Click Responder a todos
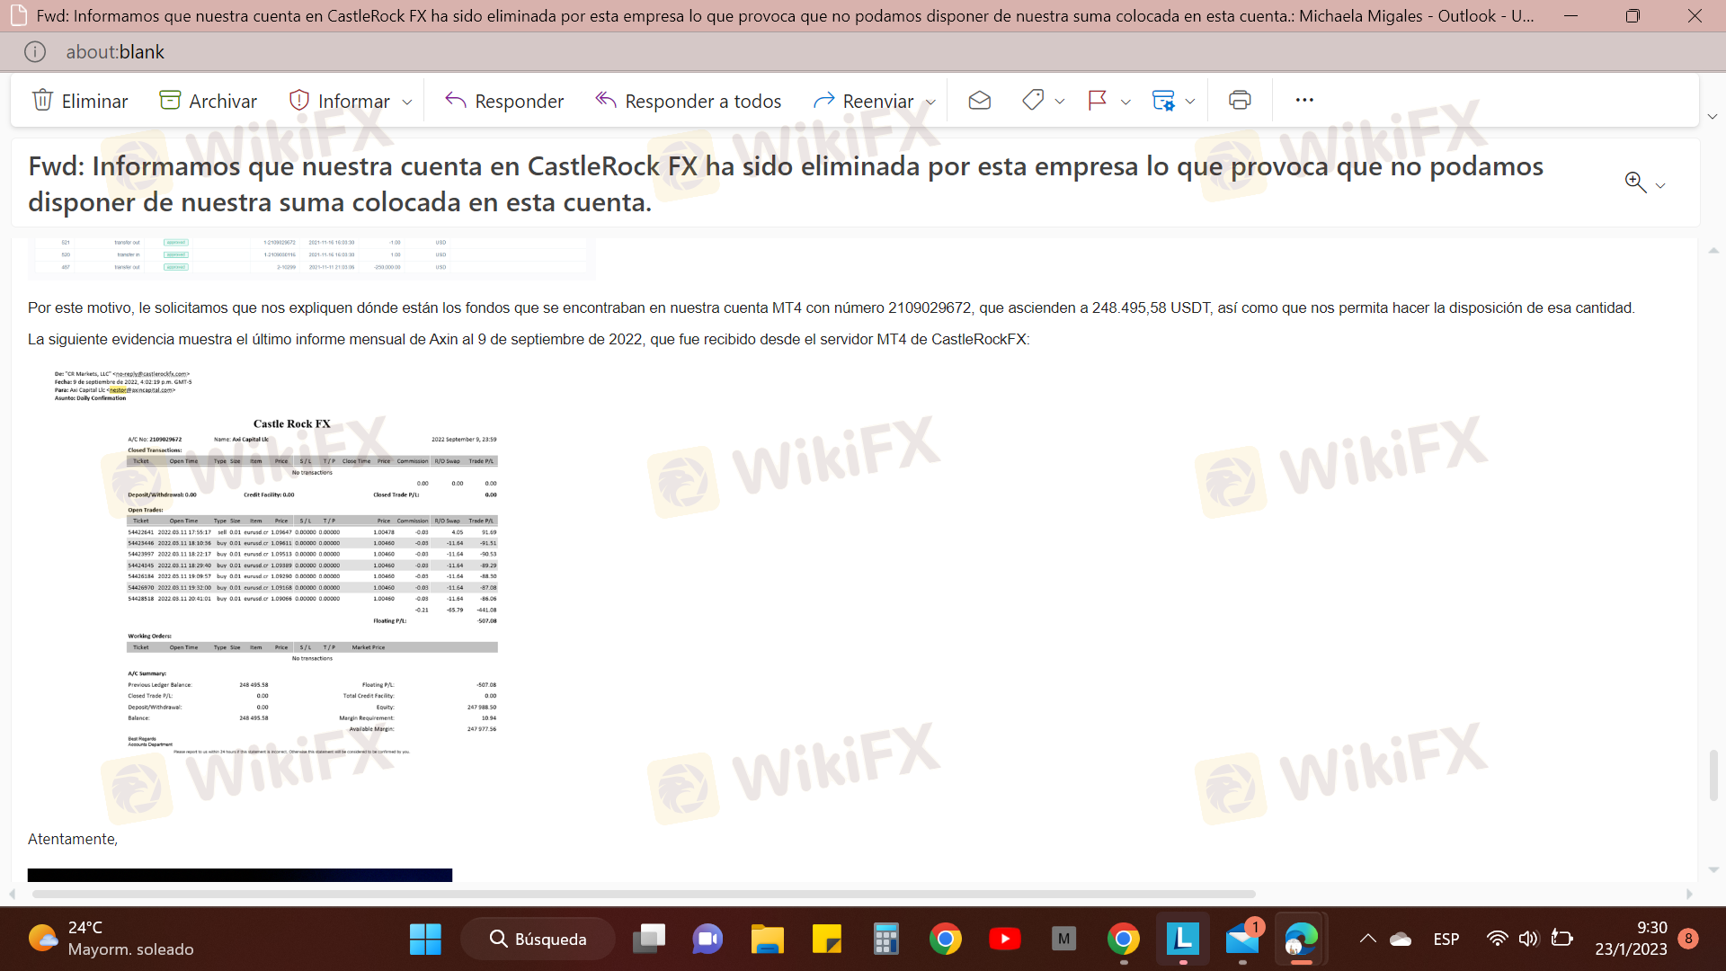Screen dimensions: 1726x971 [x=688, y=101]
